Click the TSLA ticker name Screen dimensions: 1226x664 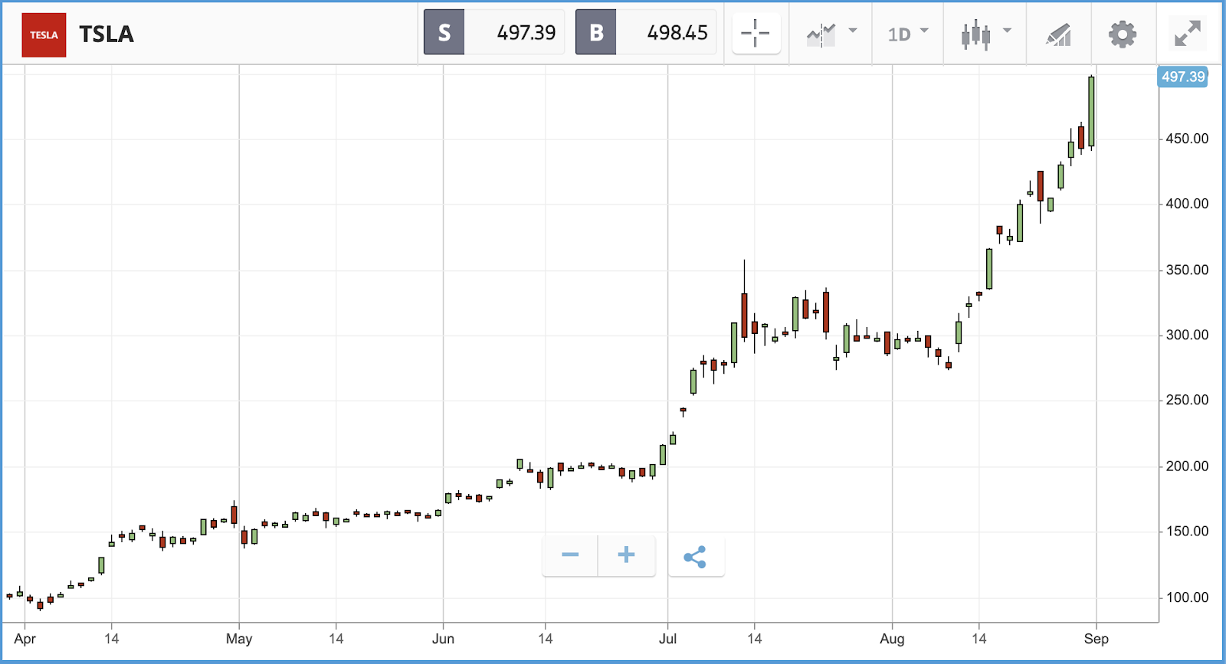pos(107,34)
